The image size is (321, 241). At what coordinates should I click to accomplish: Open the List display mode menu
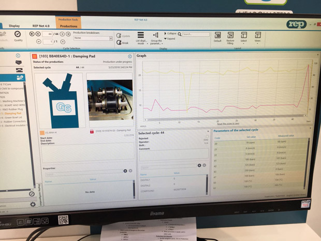click(x=141, y=38)
